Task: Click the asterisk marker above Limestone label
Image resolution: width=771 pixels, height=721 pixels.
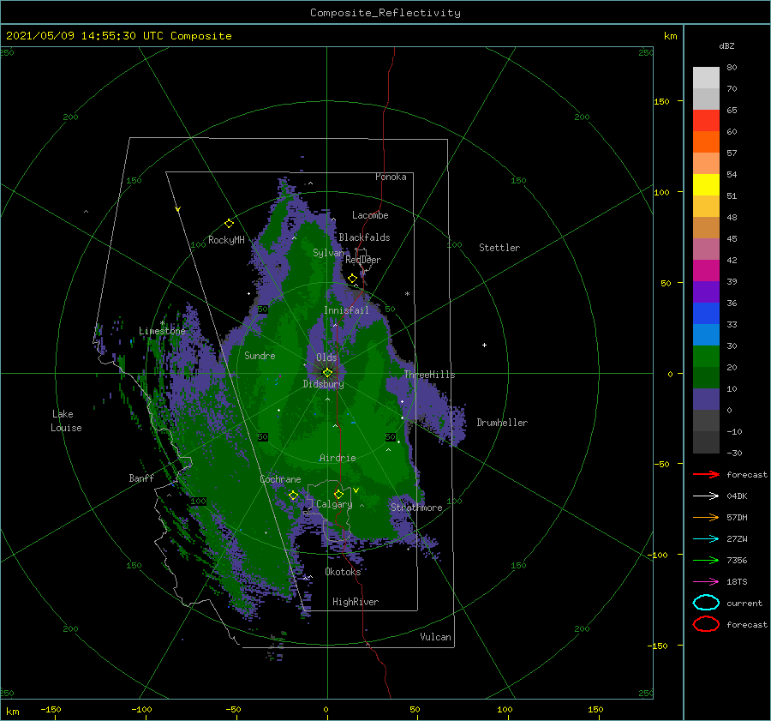Action: 162,323
